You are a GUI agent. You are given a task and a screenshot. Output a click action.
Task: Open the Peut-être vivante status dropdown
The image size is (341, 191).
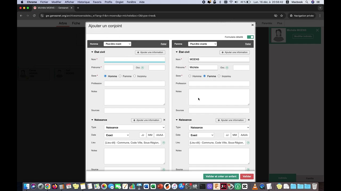pyautogui.click(x=202, y=44)
